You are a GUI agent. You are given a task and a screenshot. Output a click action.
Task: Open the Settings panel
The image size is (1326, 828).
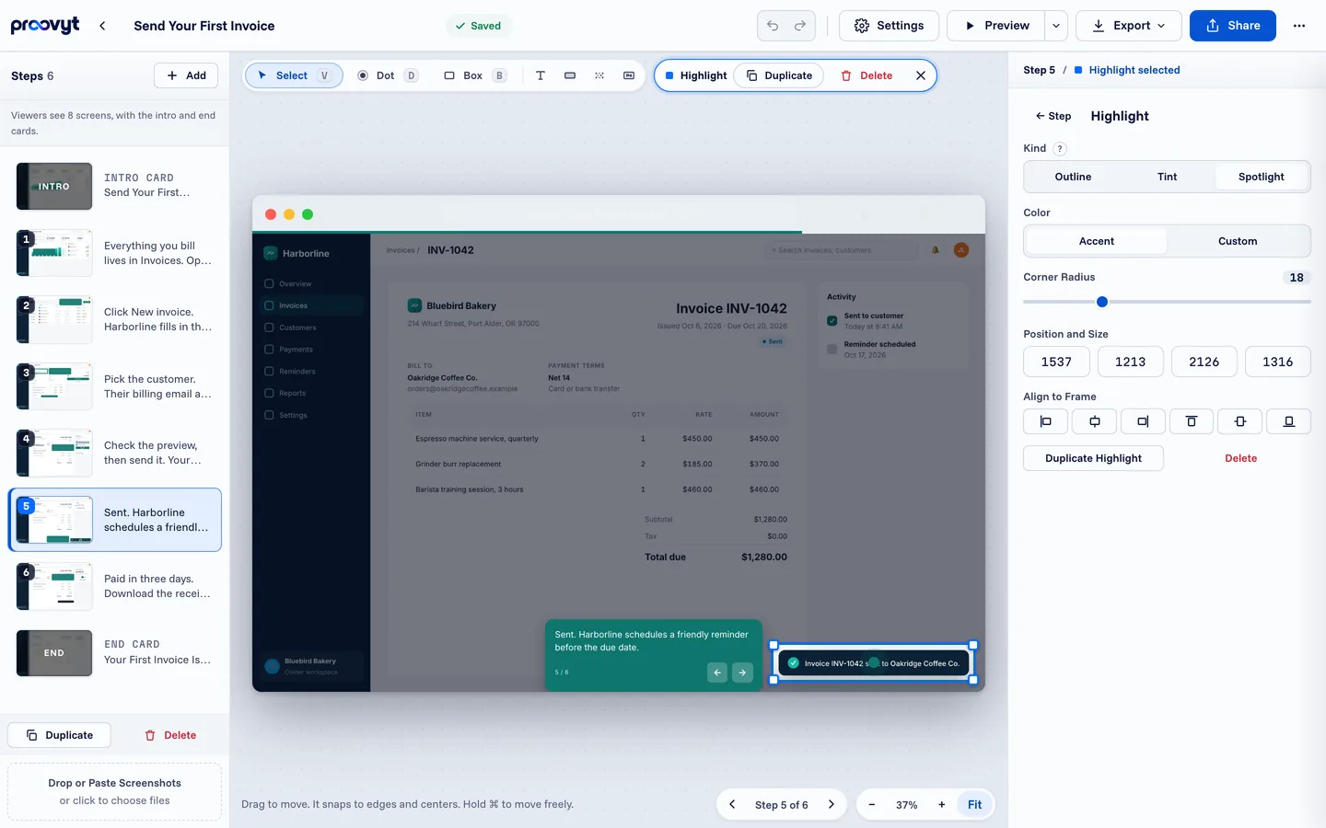tap(889, 26)
